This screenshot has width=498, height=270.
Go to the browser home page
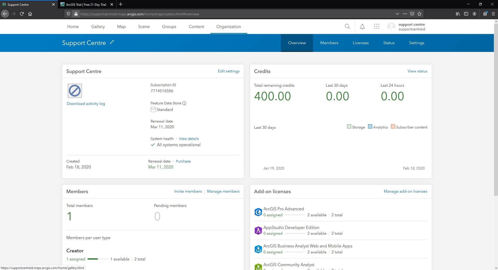click(x=30, y=14)
